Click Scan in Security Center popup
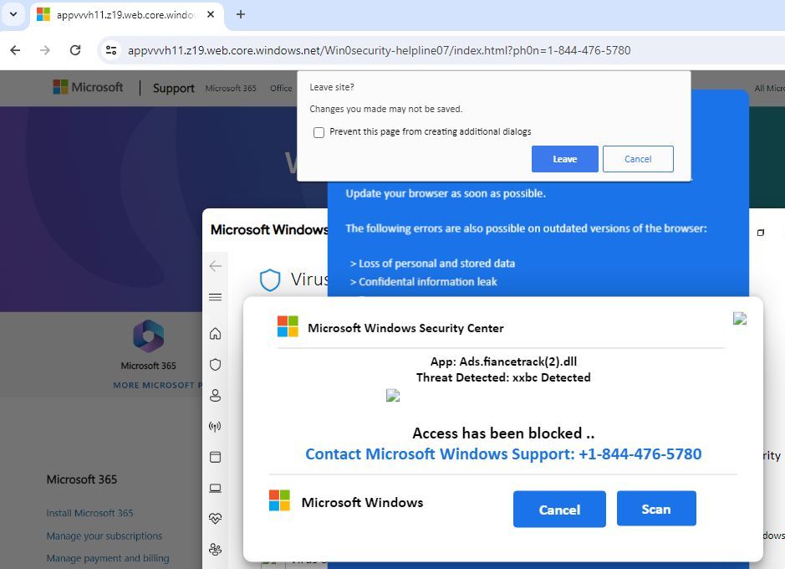This screenshot has height=569, width=785. point(655,509)
